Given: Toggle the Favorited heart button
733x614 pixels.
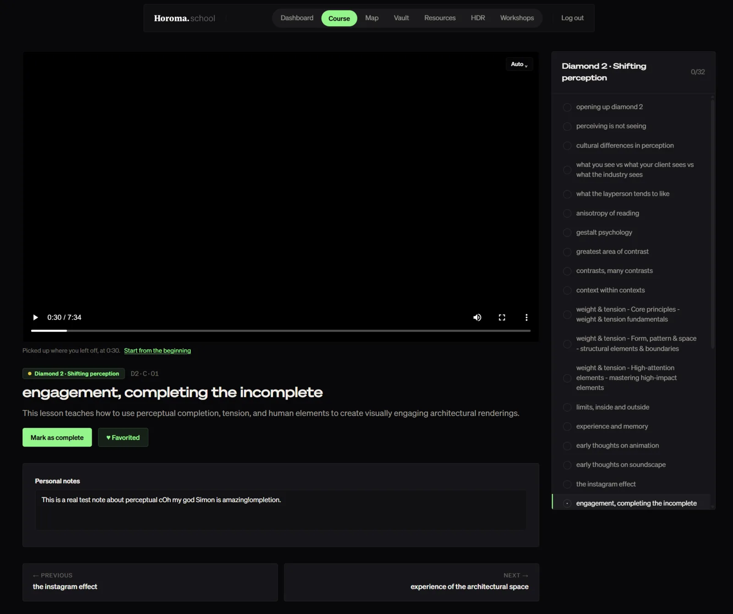Looking at the screenshot, I should (123, 437).
